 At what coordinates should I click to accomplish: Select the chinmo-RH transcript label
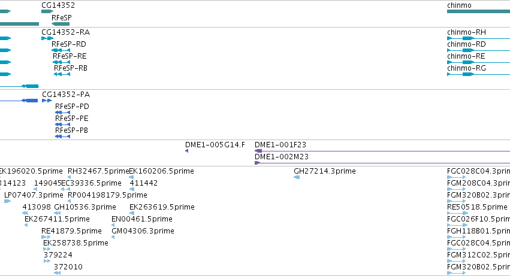[x=466, y=32]
